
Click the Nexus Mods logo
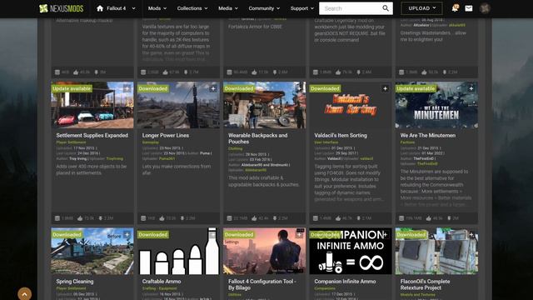pyautogui.click(x=61, y=8)
